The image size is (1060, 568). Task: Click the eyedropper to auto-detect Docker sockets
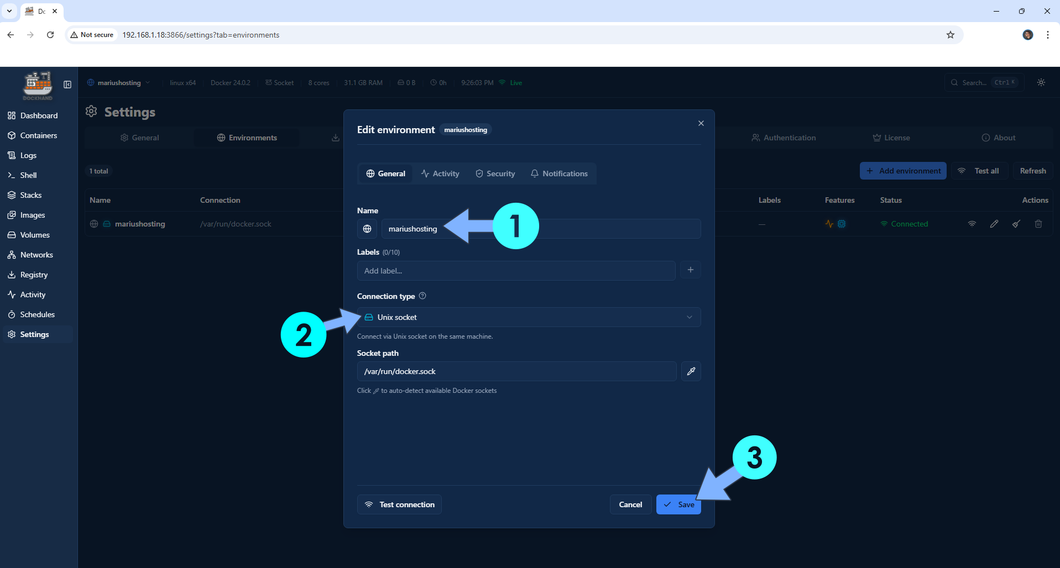[691, 371]
